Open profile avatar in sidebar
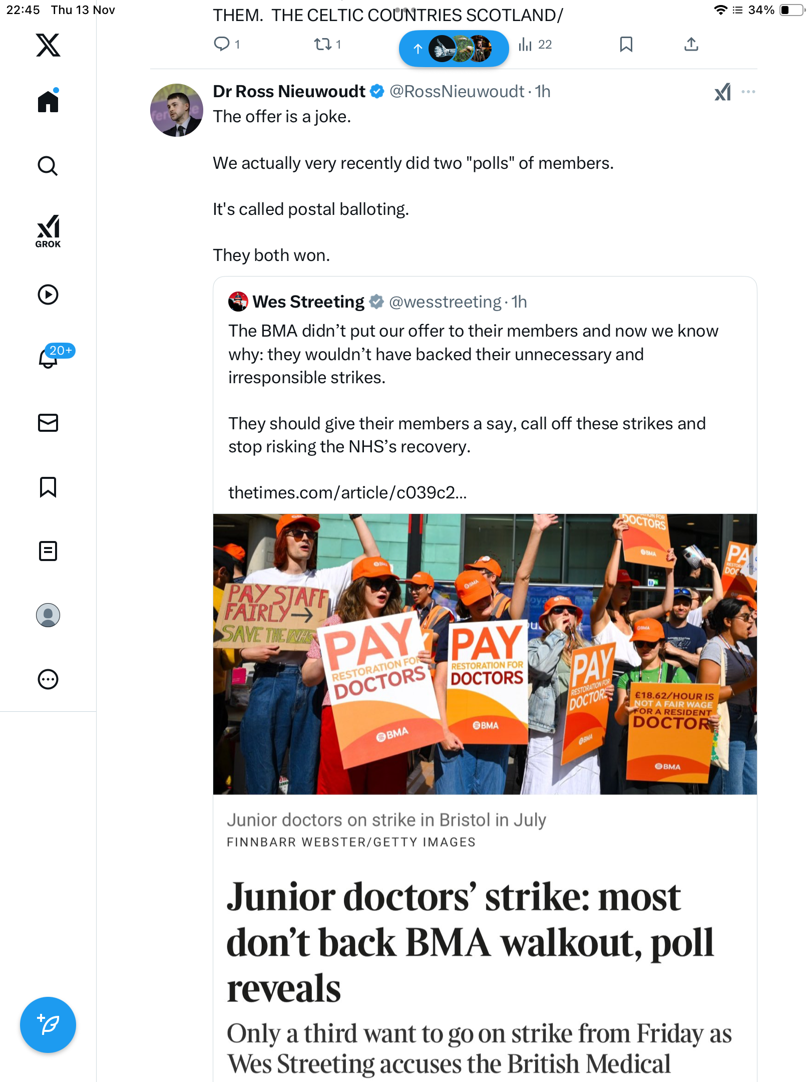811x1082 pixels. [48, 615]
